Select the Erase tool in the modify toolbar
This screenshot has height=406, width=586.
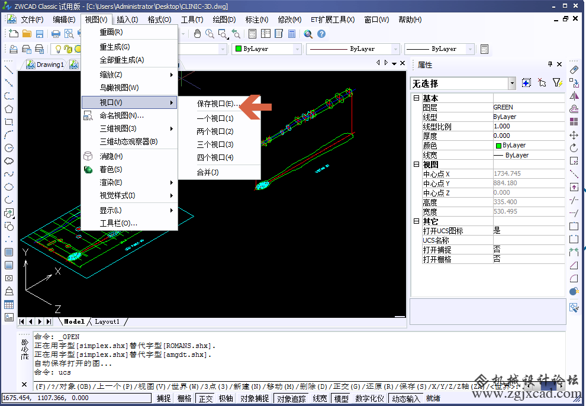pos(574,70)
